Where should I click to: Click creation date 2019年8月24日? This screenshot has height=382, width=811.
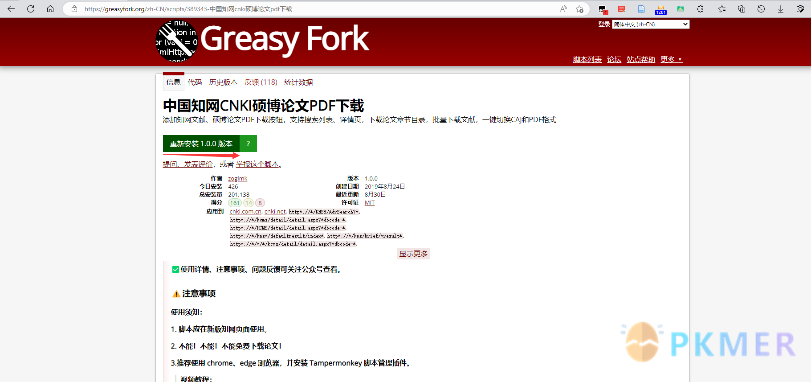[x=385, y=186]
